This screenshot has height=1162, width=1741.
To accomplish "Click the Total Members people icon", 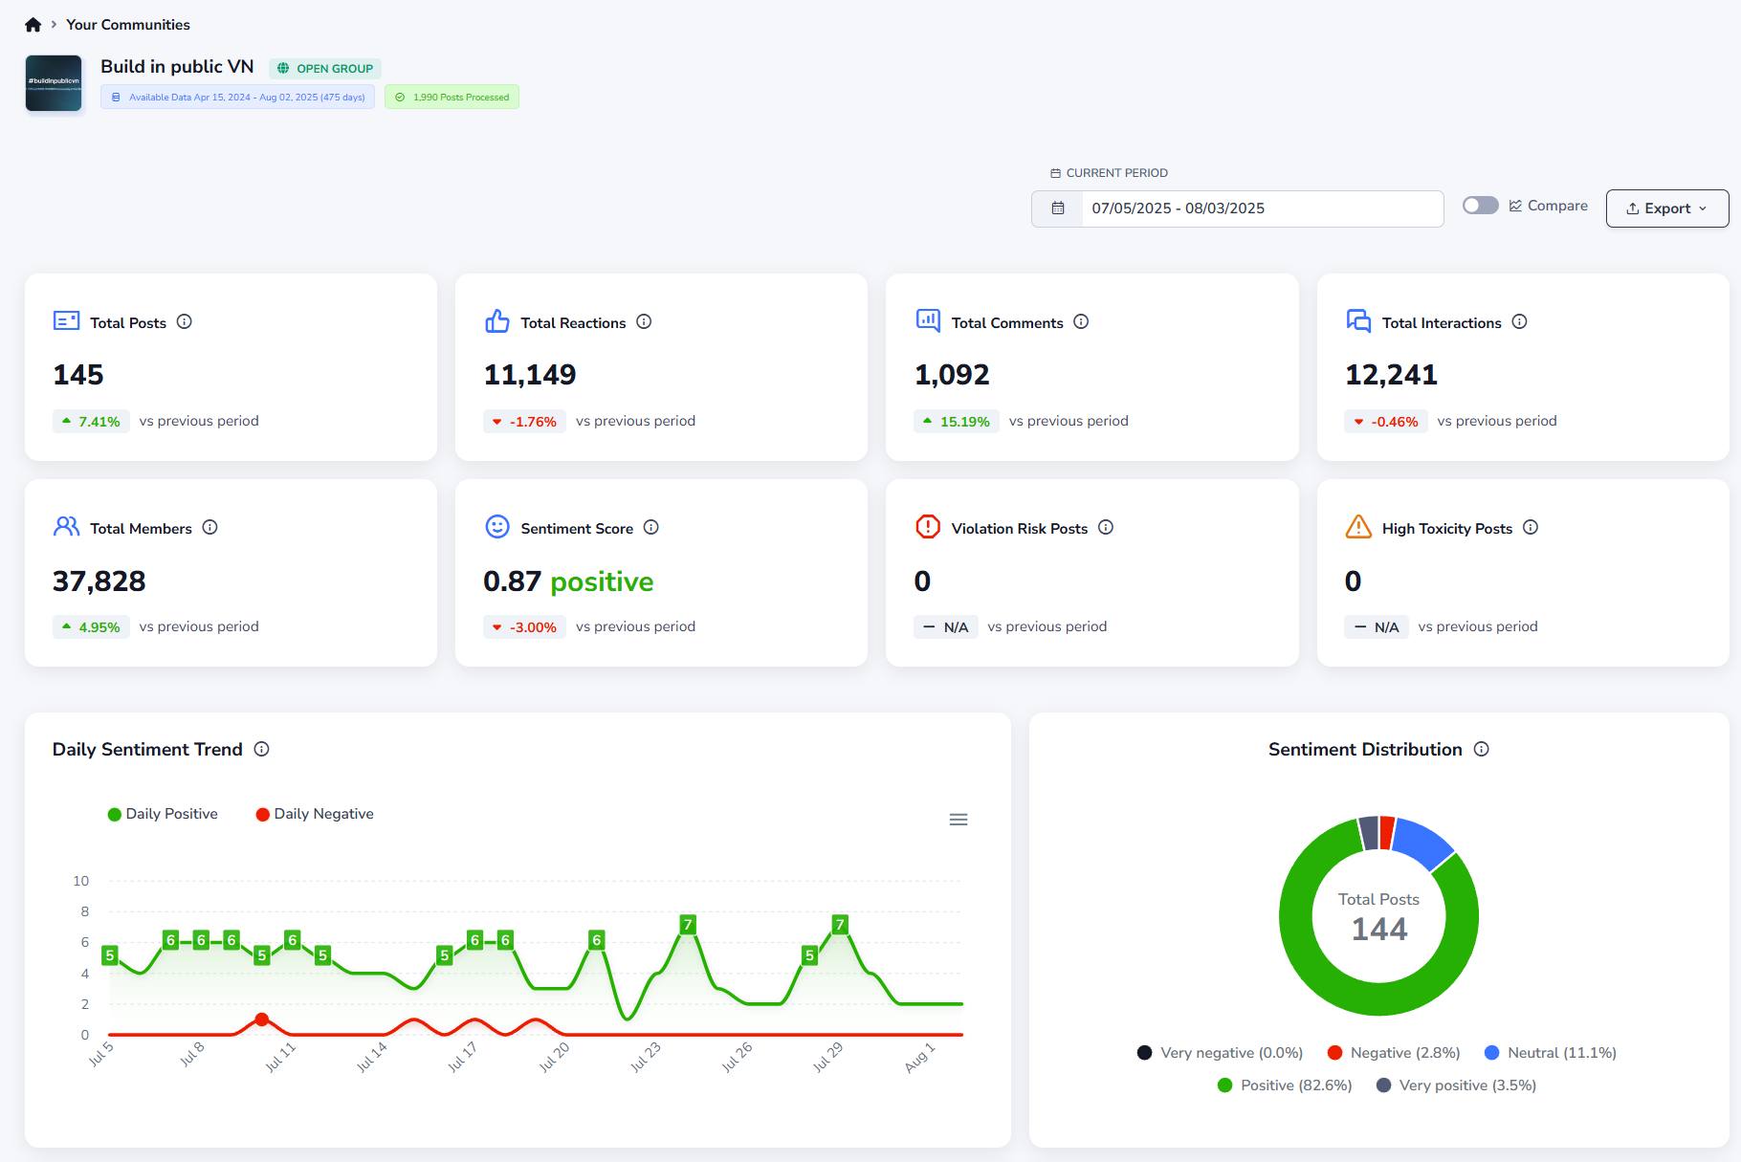I will click(x=66, y=527).
